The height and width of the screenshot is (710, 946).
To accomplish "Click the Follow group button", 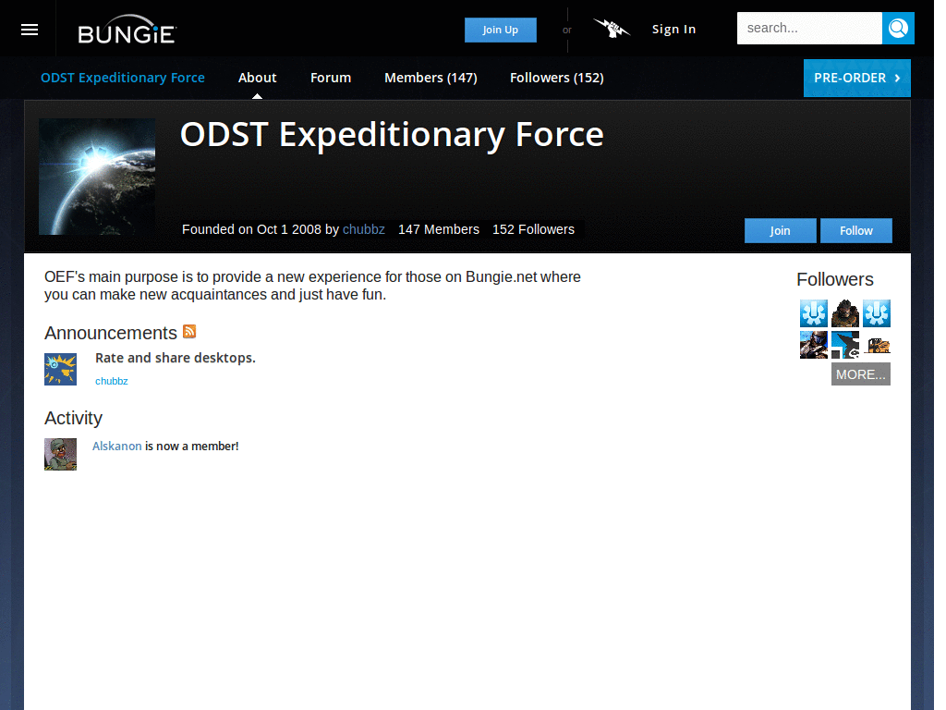I will tap(856, 230).
